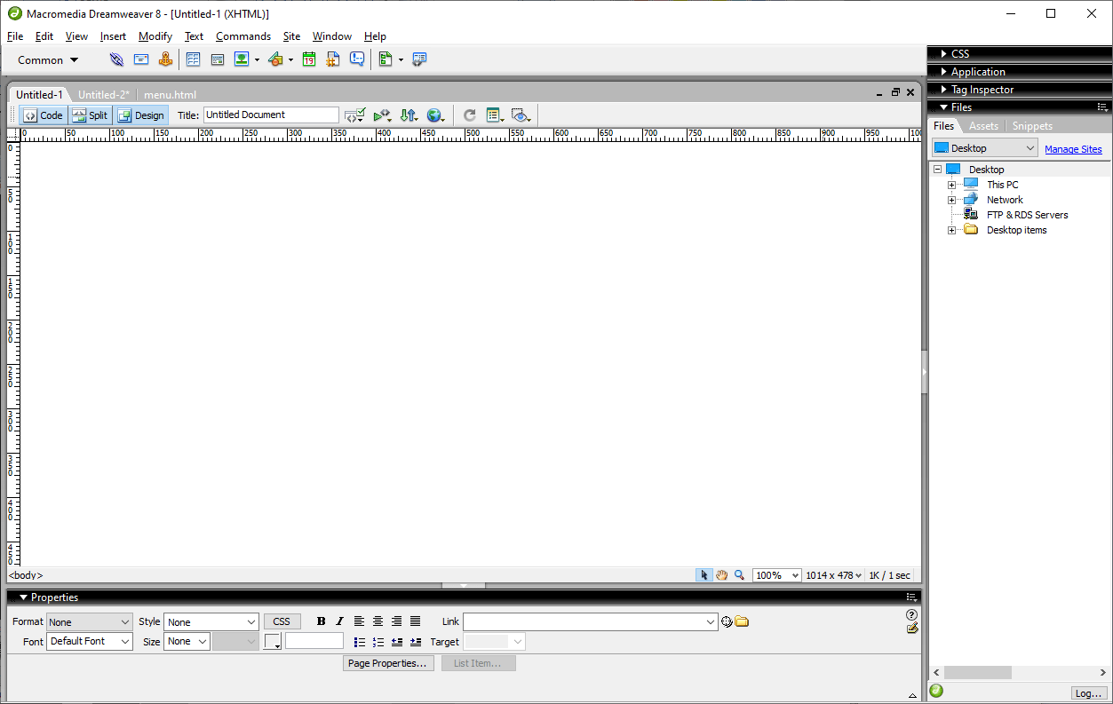Click the Browse for File folder icon

tap(742, 622)
